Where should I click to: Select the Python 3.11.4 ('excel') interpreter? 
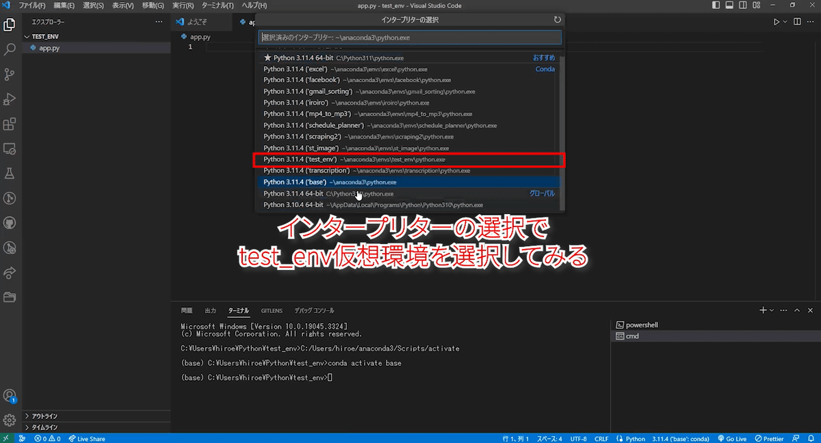point(408,69)
